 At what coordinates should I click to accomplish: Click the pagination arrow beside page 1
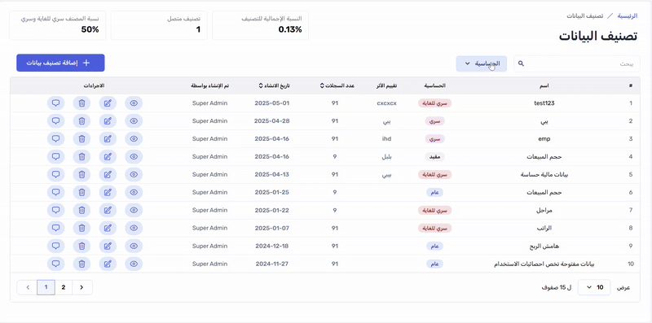[28, 287]
